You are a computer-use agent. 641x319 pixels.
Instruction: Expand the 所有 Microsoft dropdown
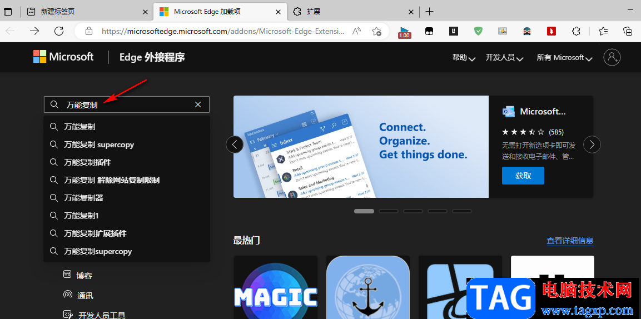click(x=564, y=58)
